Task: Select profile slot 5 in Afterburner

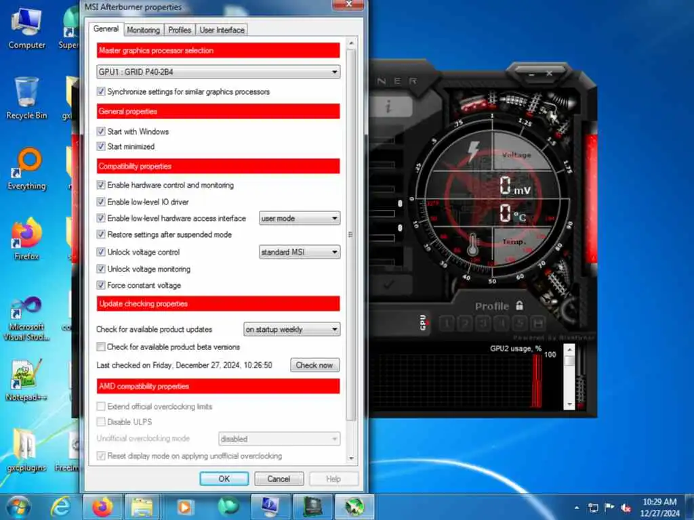Action: click(520, 324)
